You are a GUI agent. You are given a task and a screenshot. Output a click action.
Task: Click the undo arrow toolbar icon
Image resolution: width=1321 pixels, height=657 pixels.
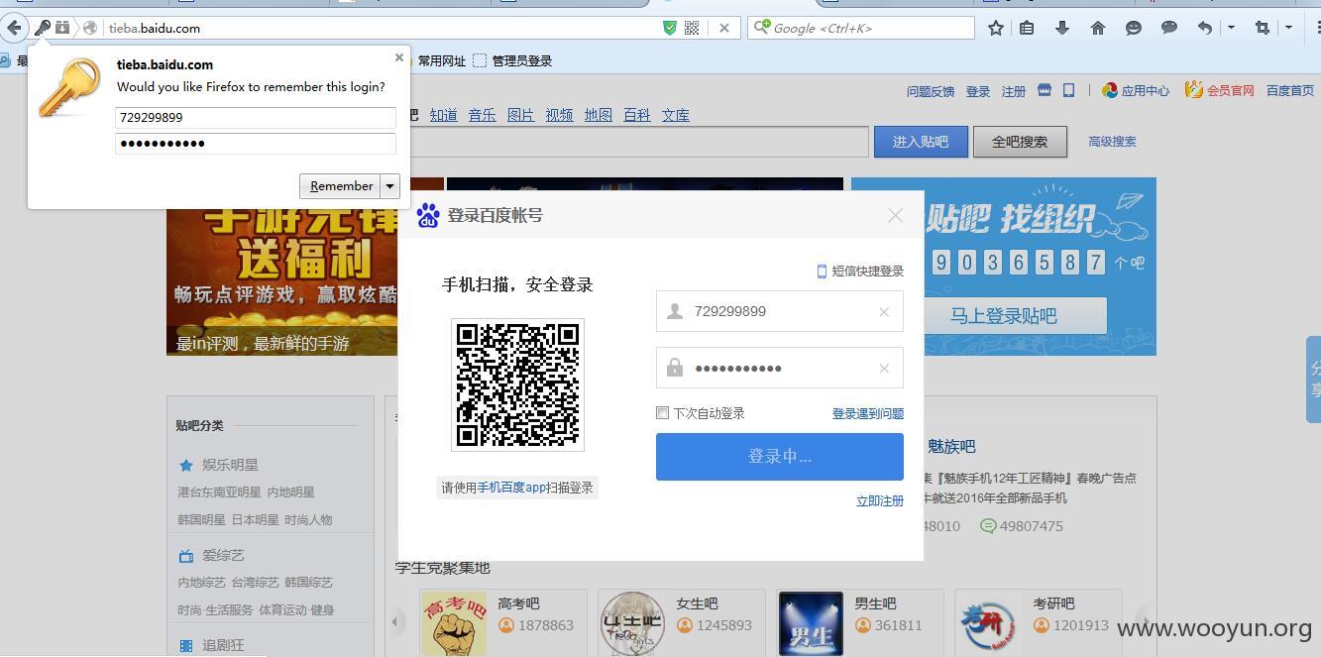(1205, 28)
